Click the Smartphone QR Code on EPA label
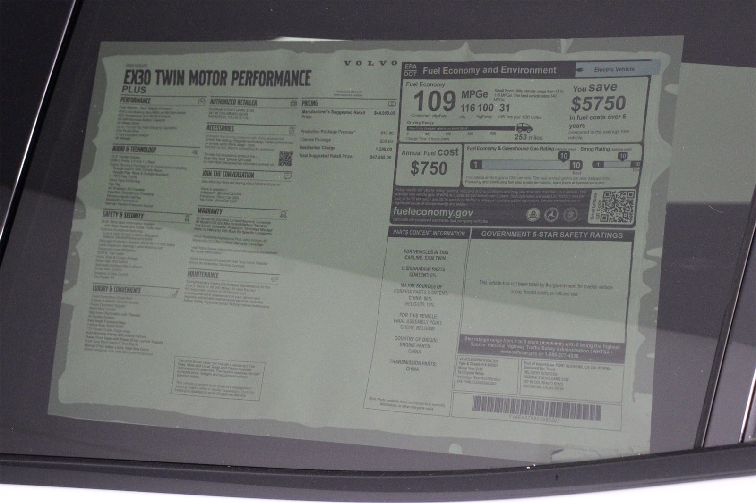This screenshot has width=756, height=503. coord(618,206)
